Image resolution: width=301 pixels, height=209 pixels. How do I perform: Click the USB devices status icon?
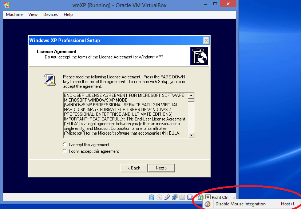pos(167,197)
